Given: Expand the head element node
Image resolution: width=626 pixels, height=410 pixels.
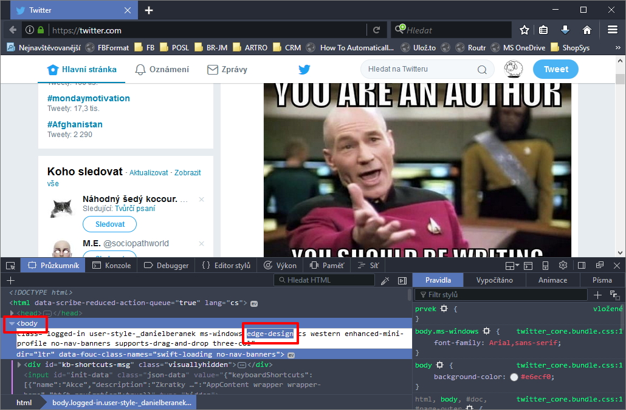Looking at the screenshot, I should tap(12, 313).
